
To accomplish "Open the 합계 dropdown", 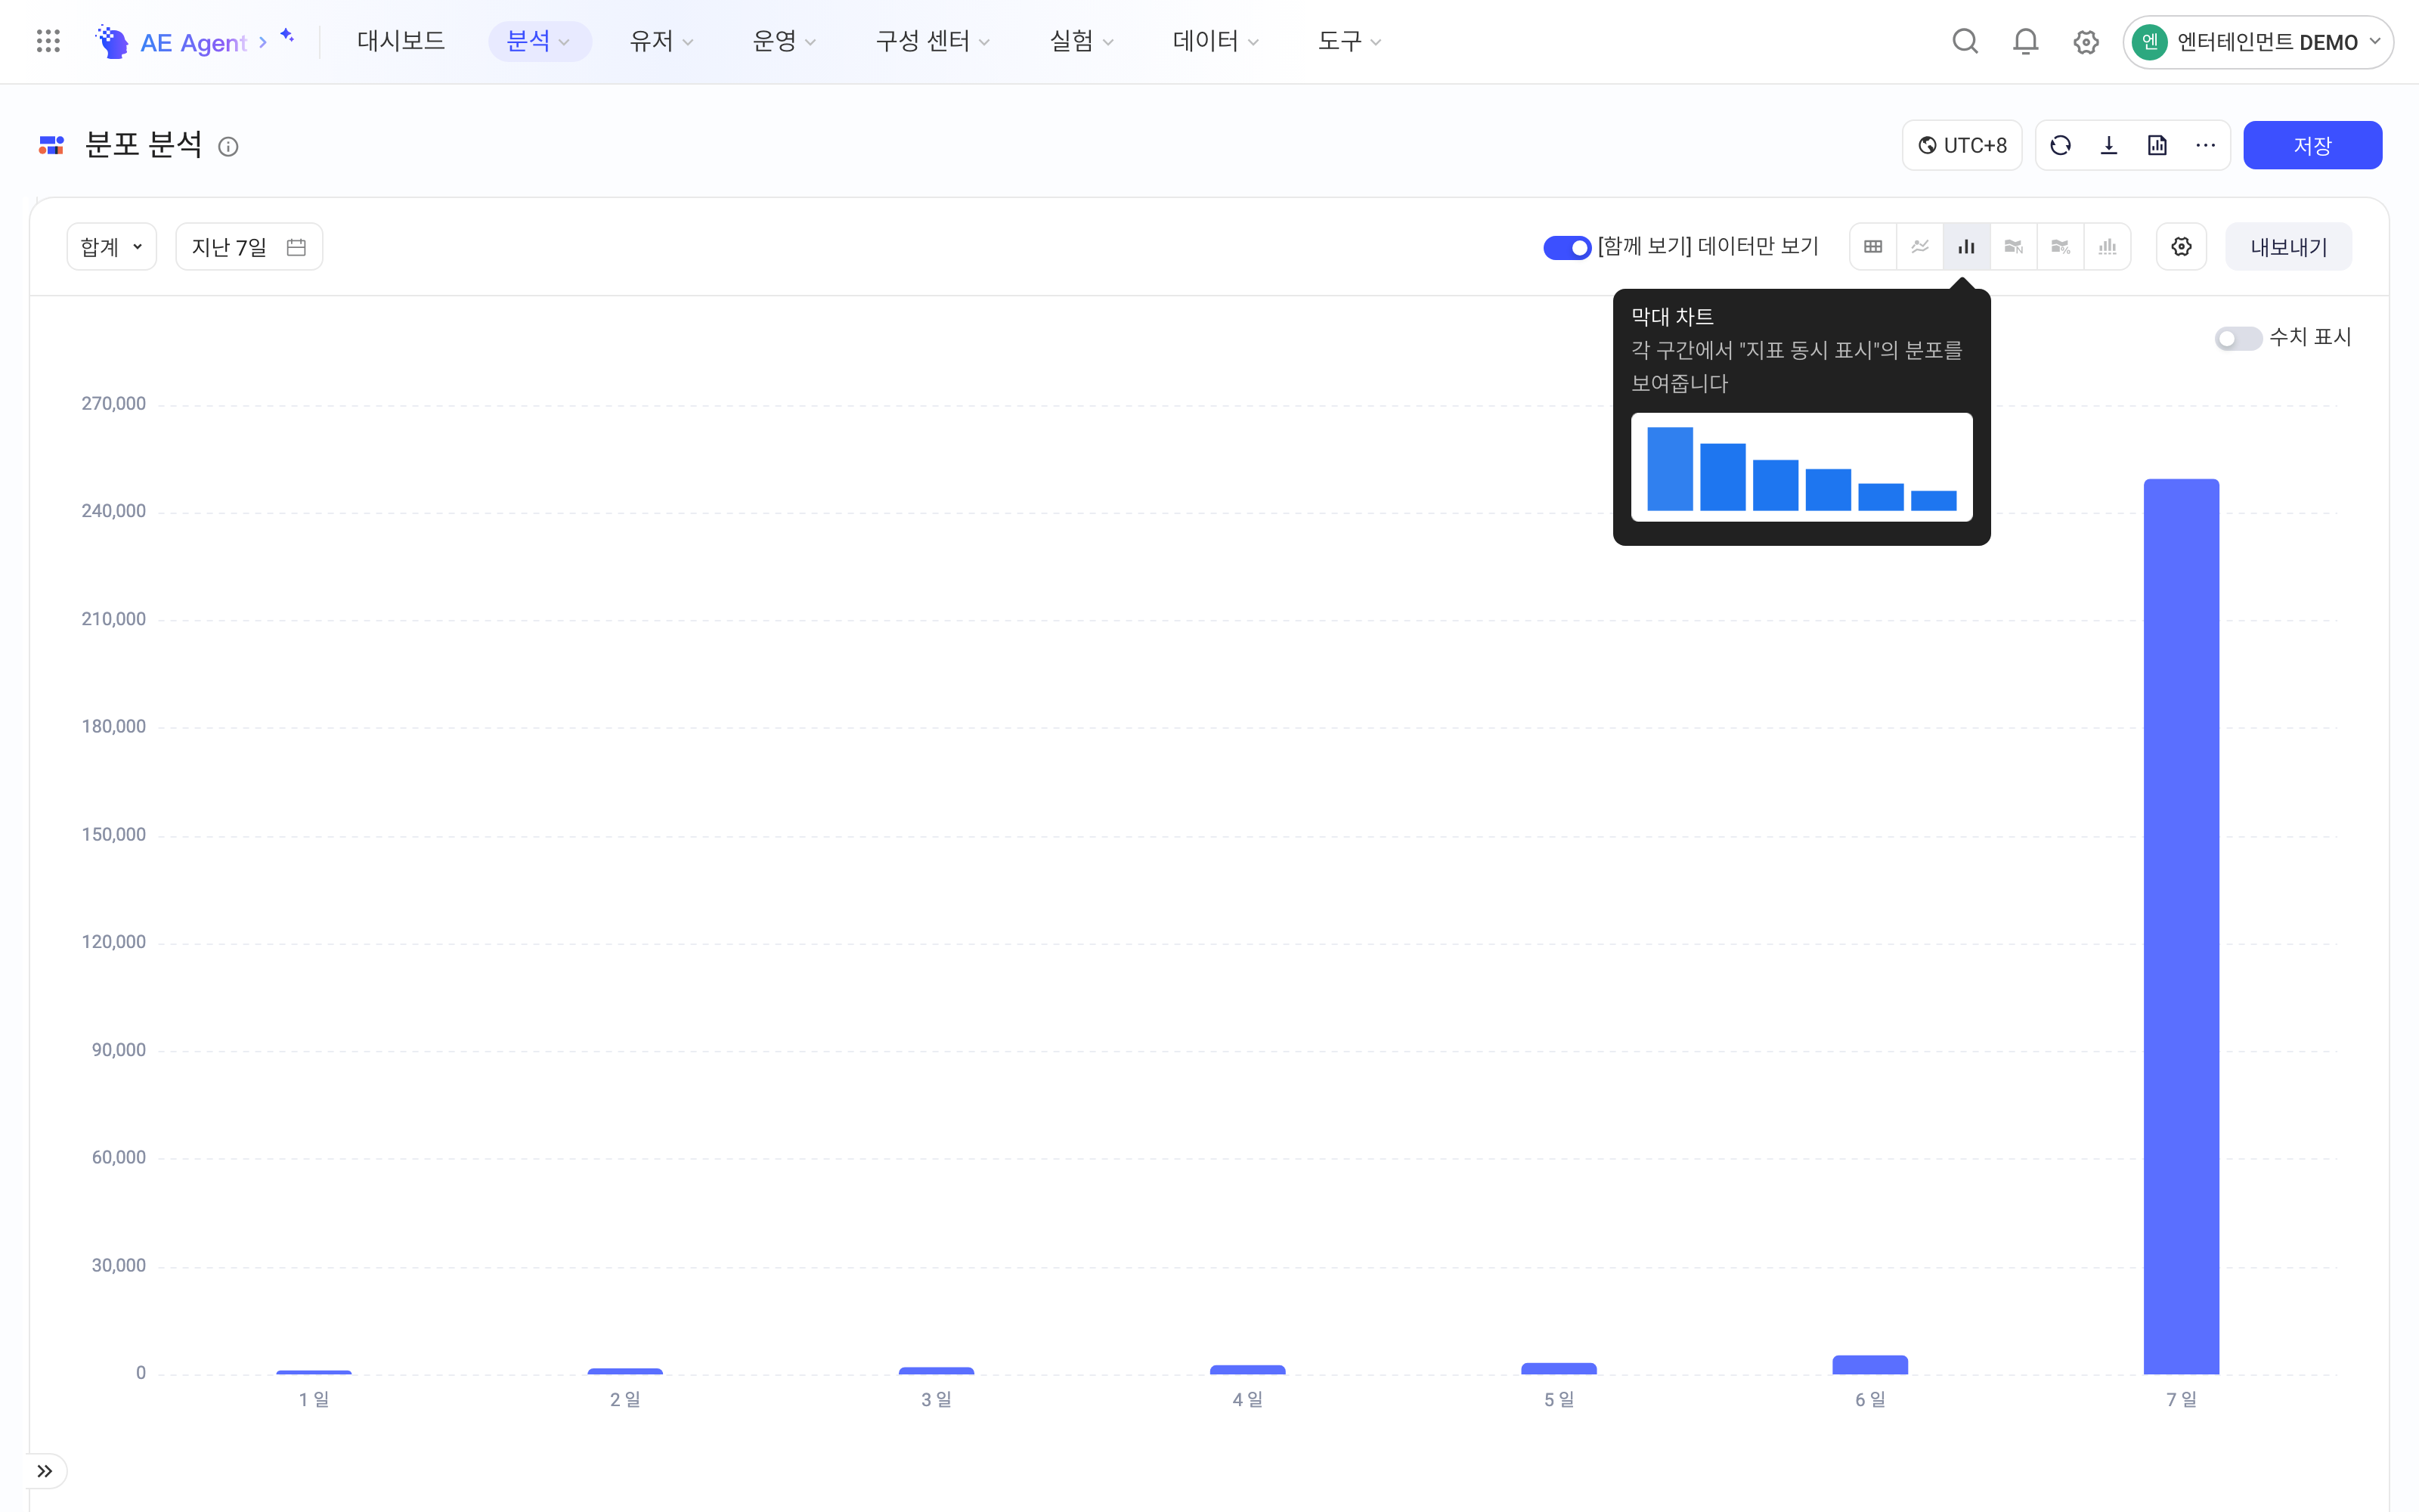I will [x=112, y=247].
